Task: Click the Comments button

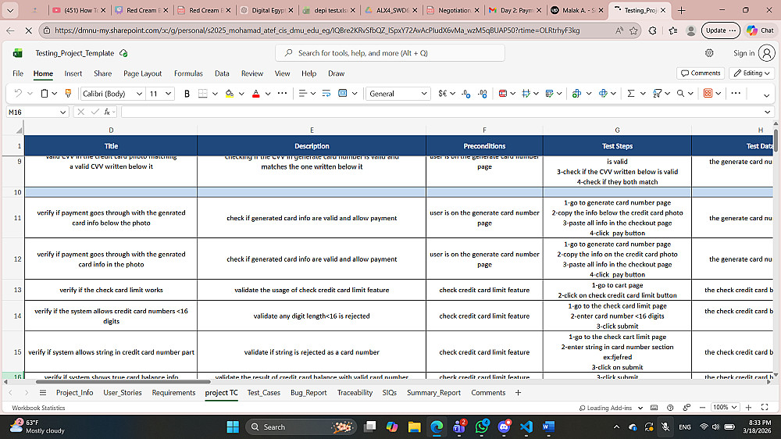Action: pyautogui.click(x=701, y=73)
